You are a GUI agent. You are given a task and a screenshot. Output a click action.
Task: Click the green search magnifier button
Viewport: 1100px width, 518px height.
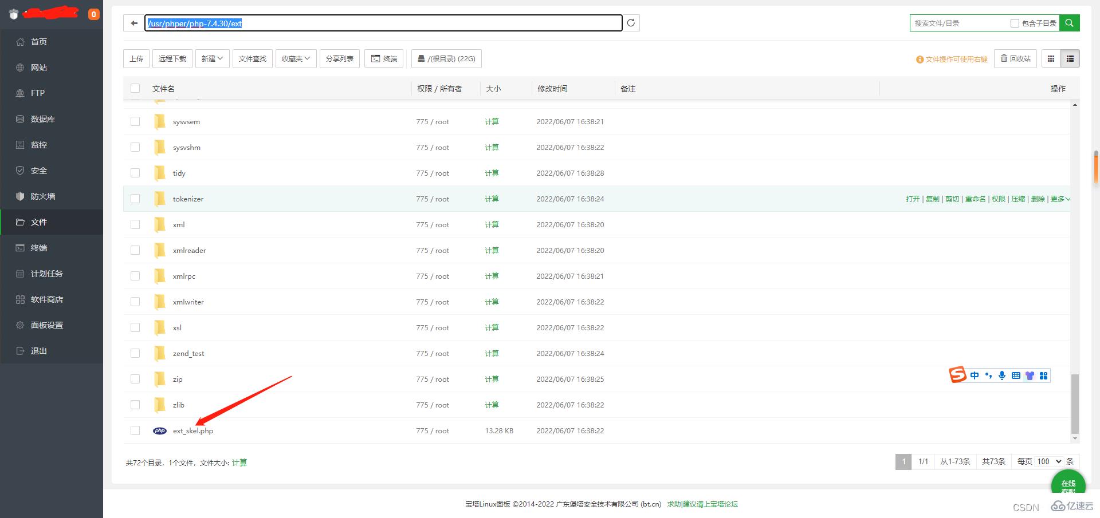[x=1069, y=23]
